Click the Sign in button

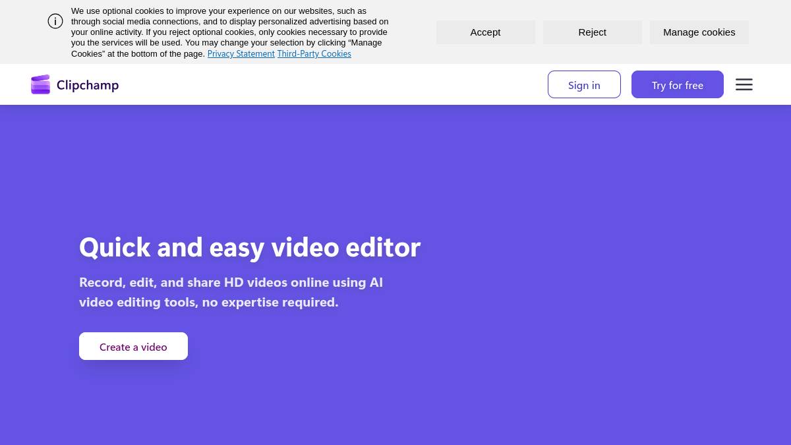[x=584, y=84]
